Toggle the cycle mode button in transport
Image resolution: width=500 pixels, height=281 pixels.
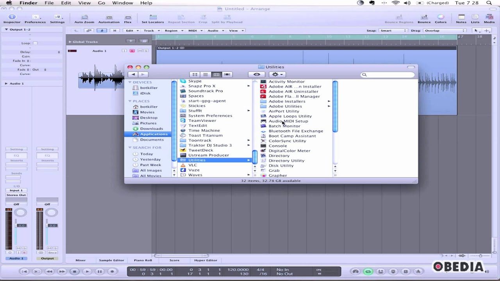(x=368, y=272)
